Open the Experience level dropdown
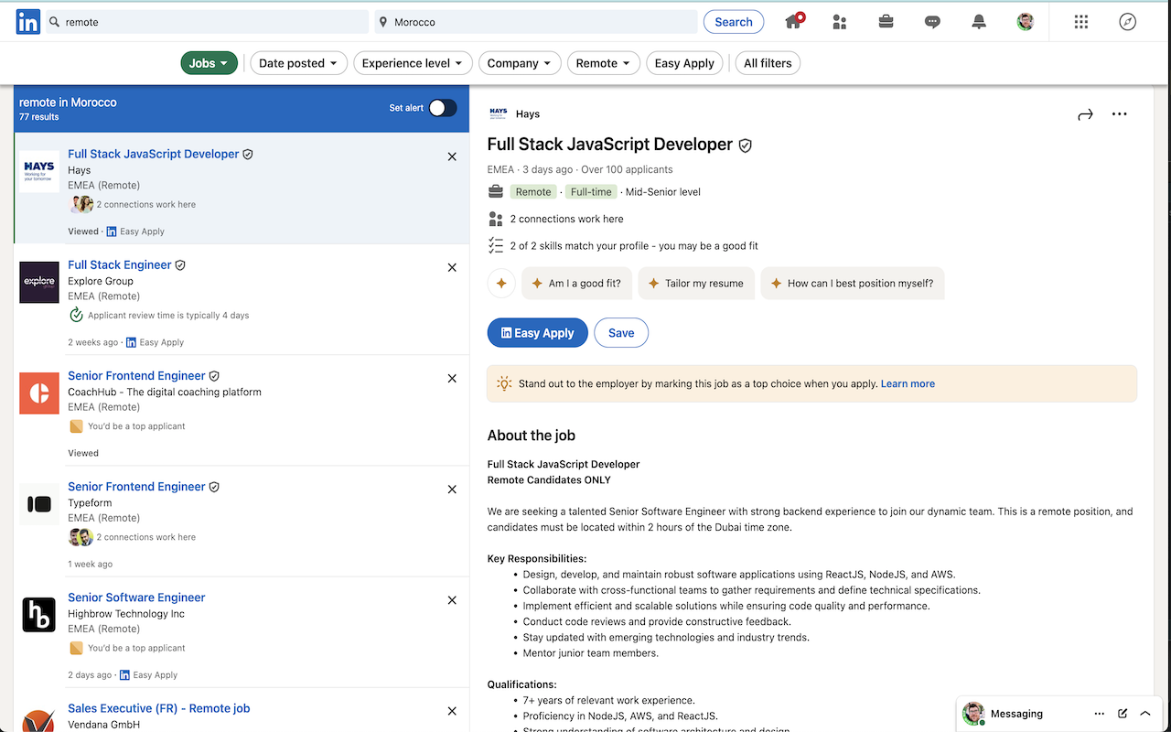Image resolution: width=1171 pixels, height=732 pixels. [413, 63]
